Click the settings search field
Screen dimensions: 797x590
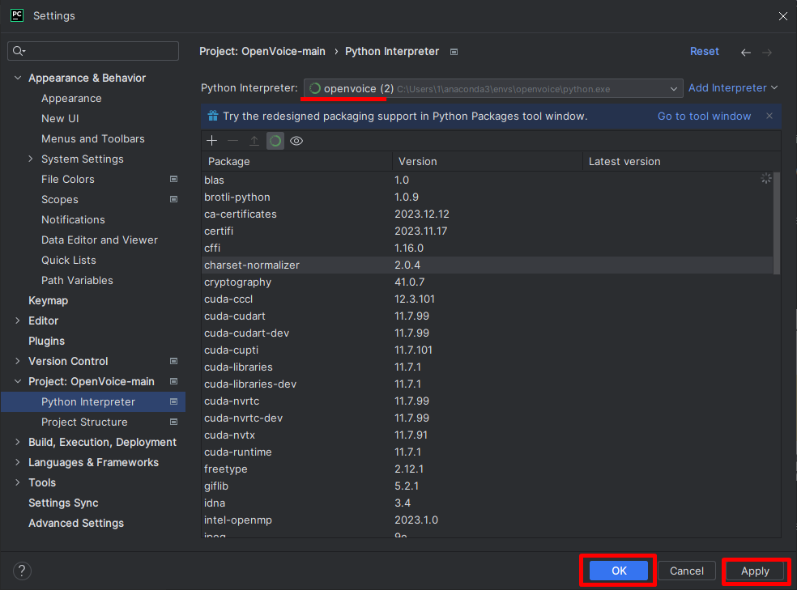coord(93,51)
